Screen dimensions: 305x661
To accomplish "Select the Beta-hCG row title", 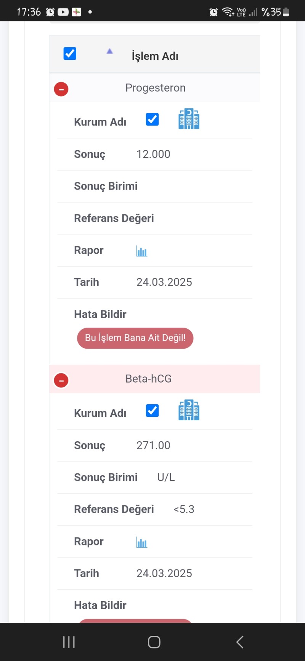I will [148, 379].
